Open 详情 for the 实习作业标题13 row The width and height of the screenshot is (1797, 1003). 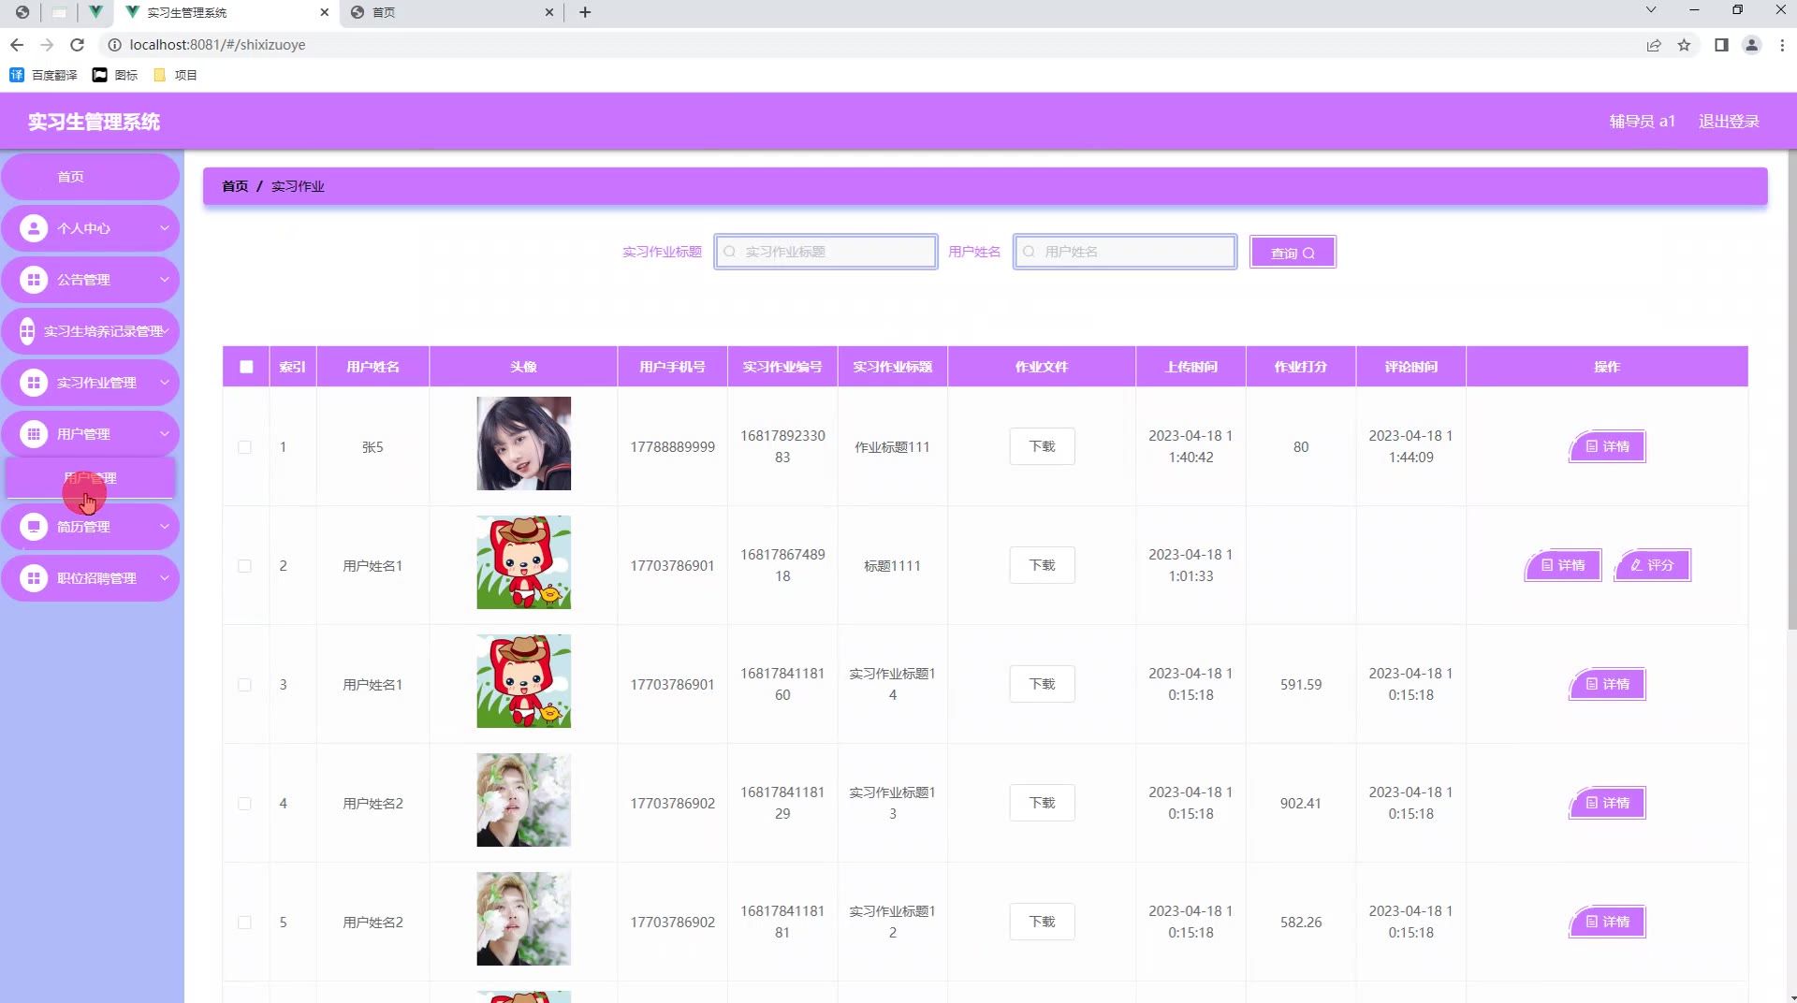pyautogui.click(x=1607, y=803)
